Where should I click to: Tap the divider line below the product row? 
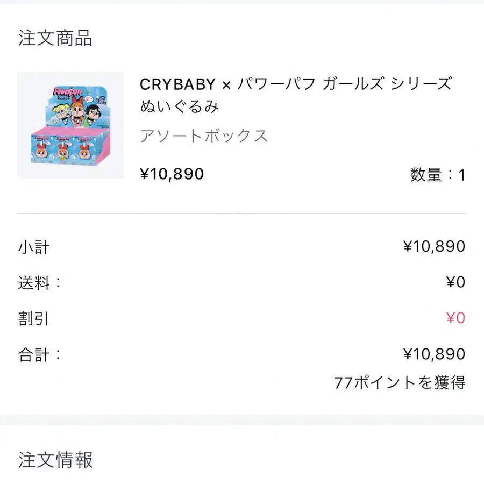(x=241, y=213)
